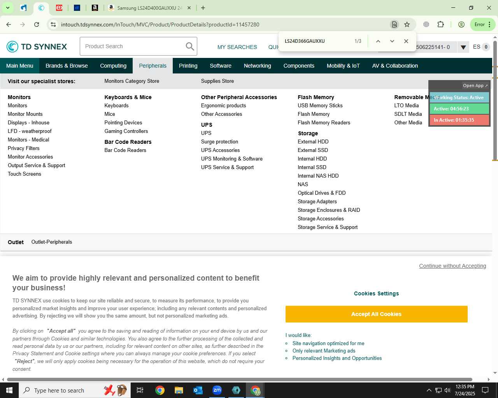Click into the Product Search field
Screen dimensions: 498x398
pyautogui.click(x=132, y=46)
